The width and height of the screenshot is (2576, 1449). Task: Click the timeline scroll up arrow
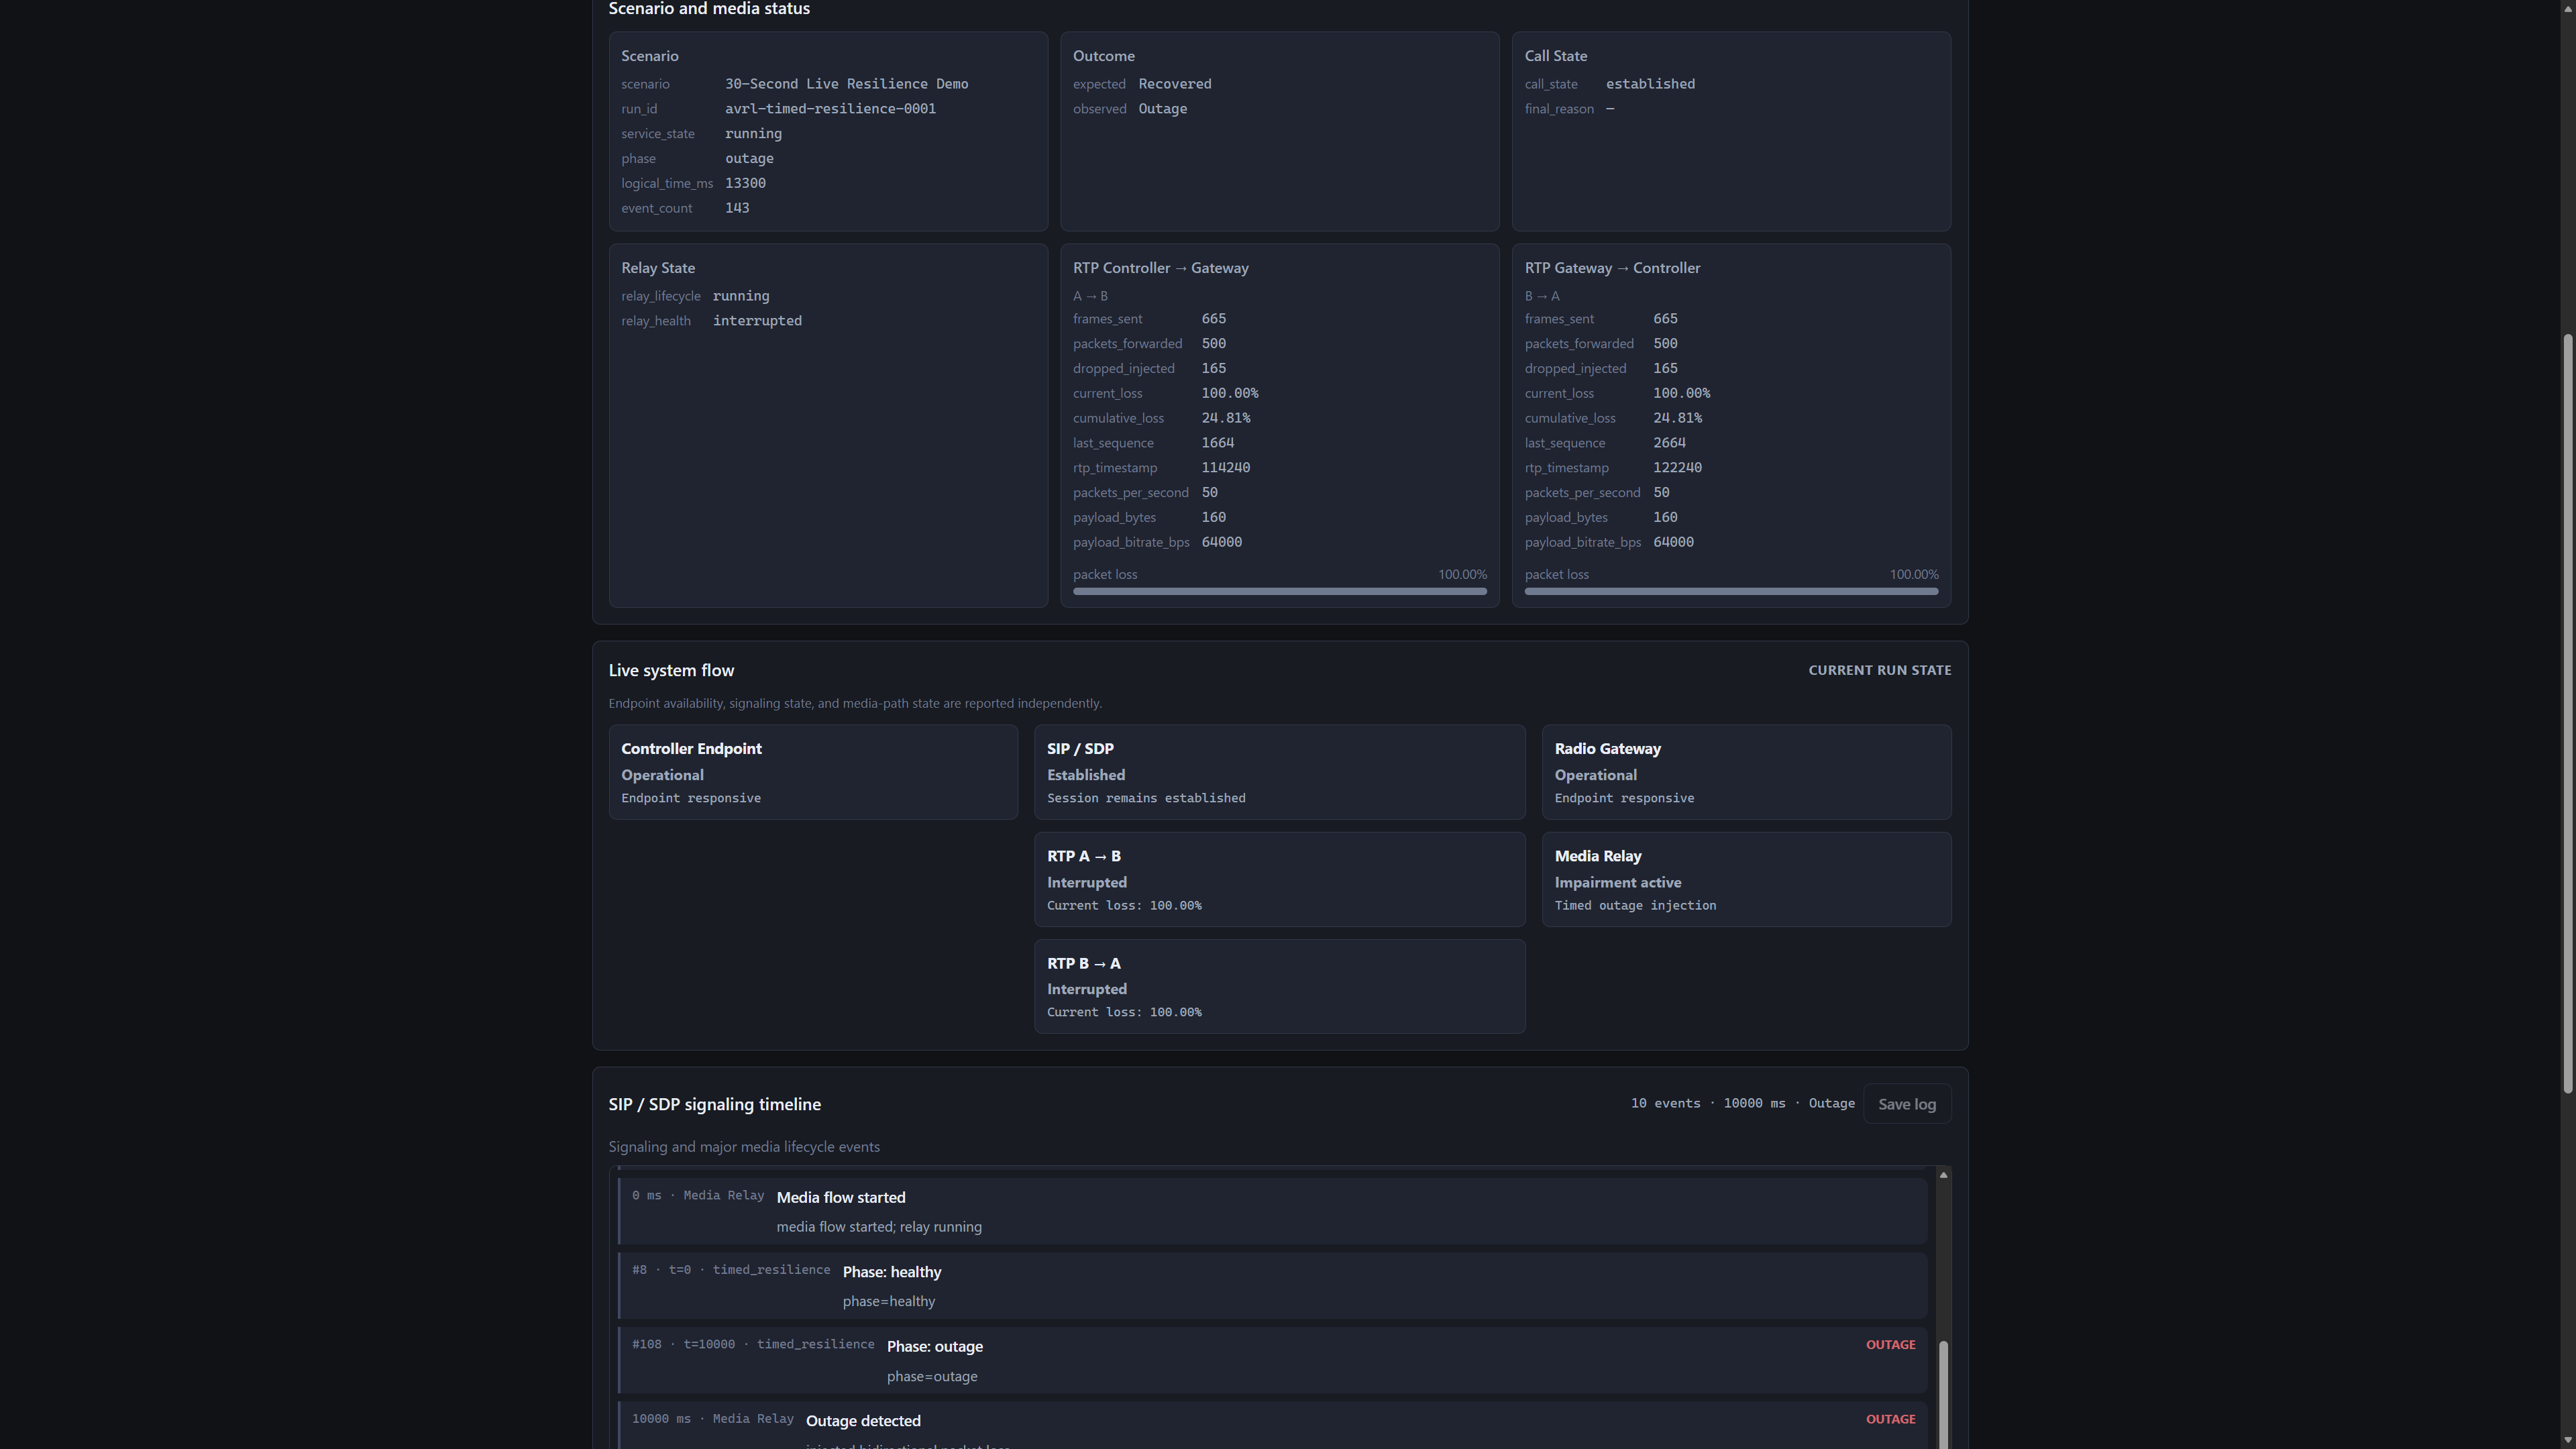(x=1943, y=1175)
